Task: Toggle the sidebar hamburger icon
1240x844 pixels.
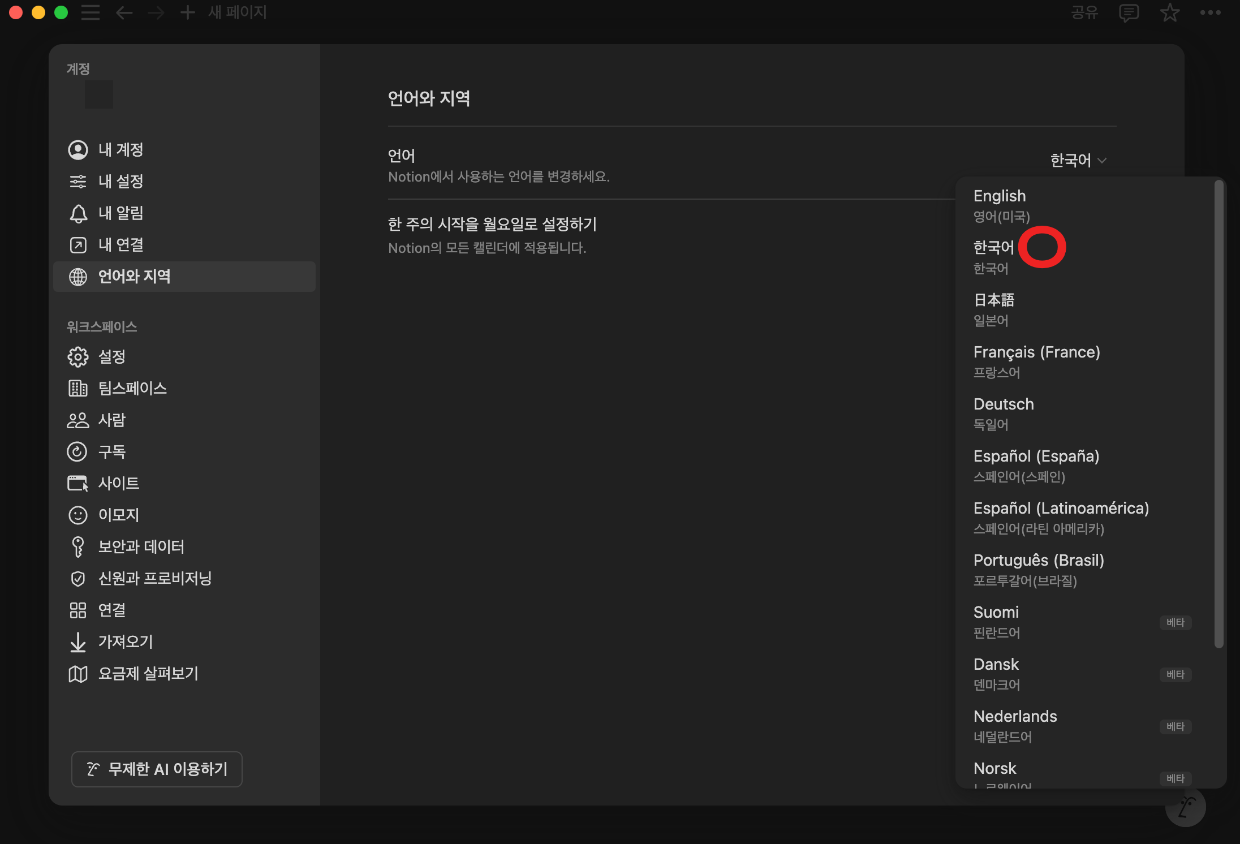Action: coord(91,12)
